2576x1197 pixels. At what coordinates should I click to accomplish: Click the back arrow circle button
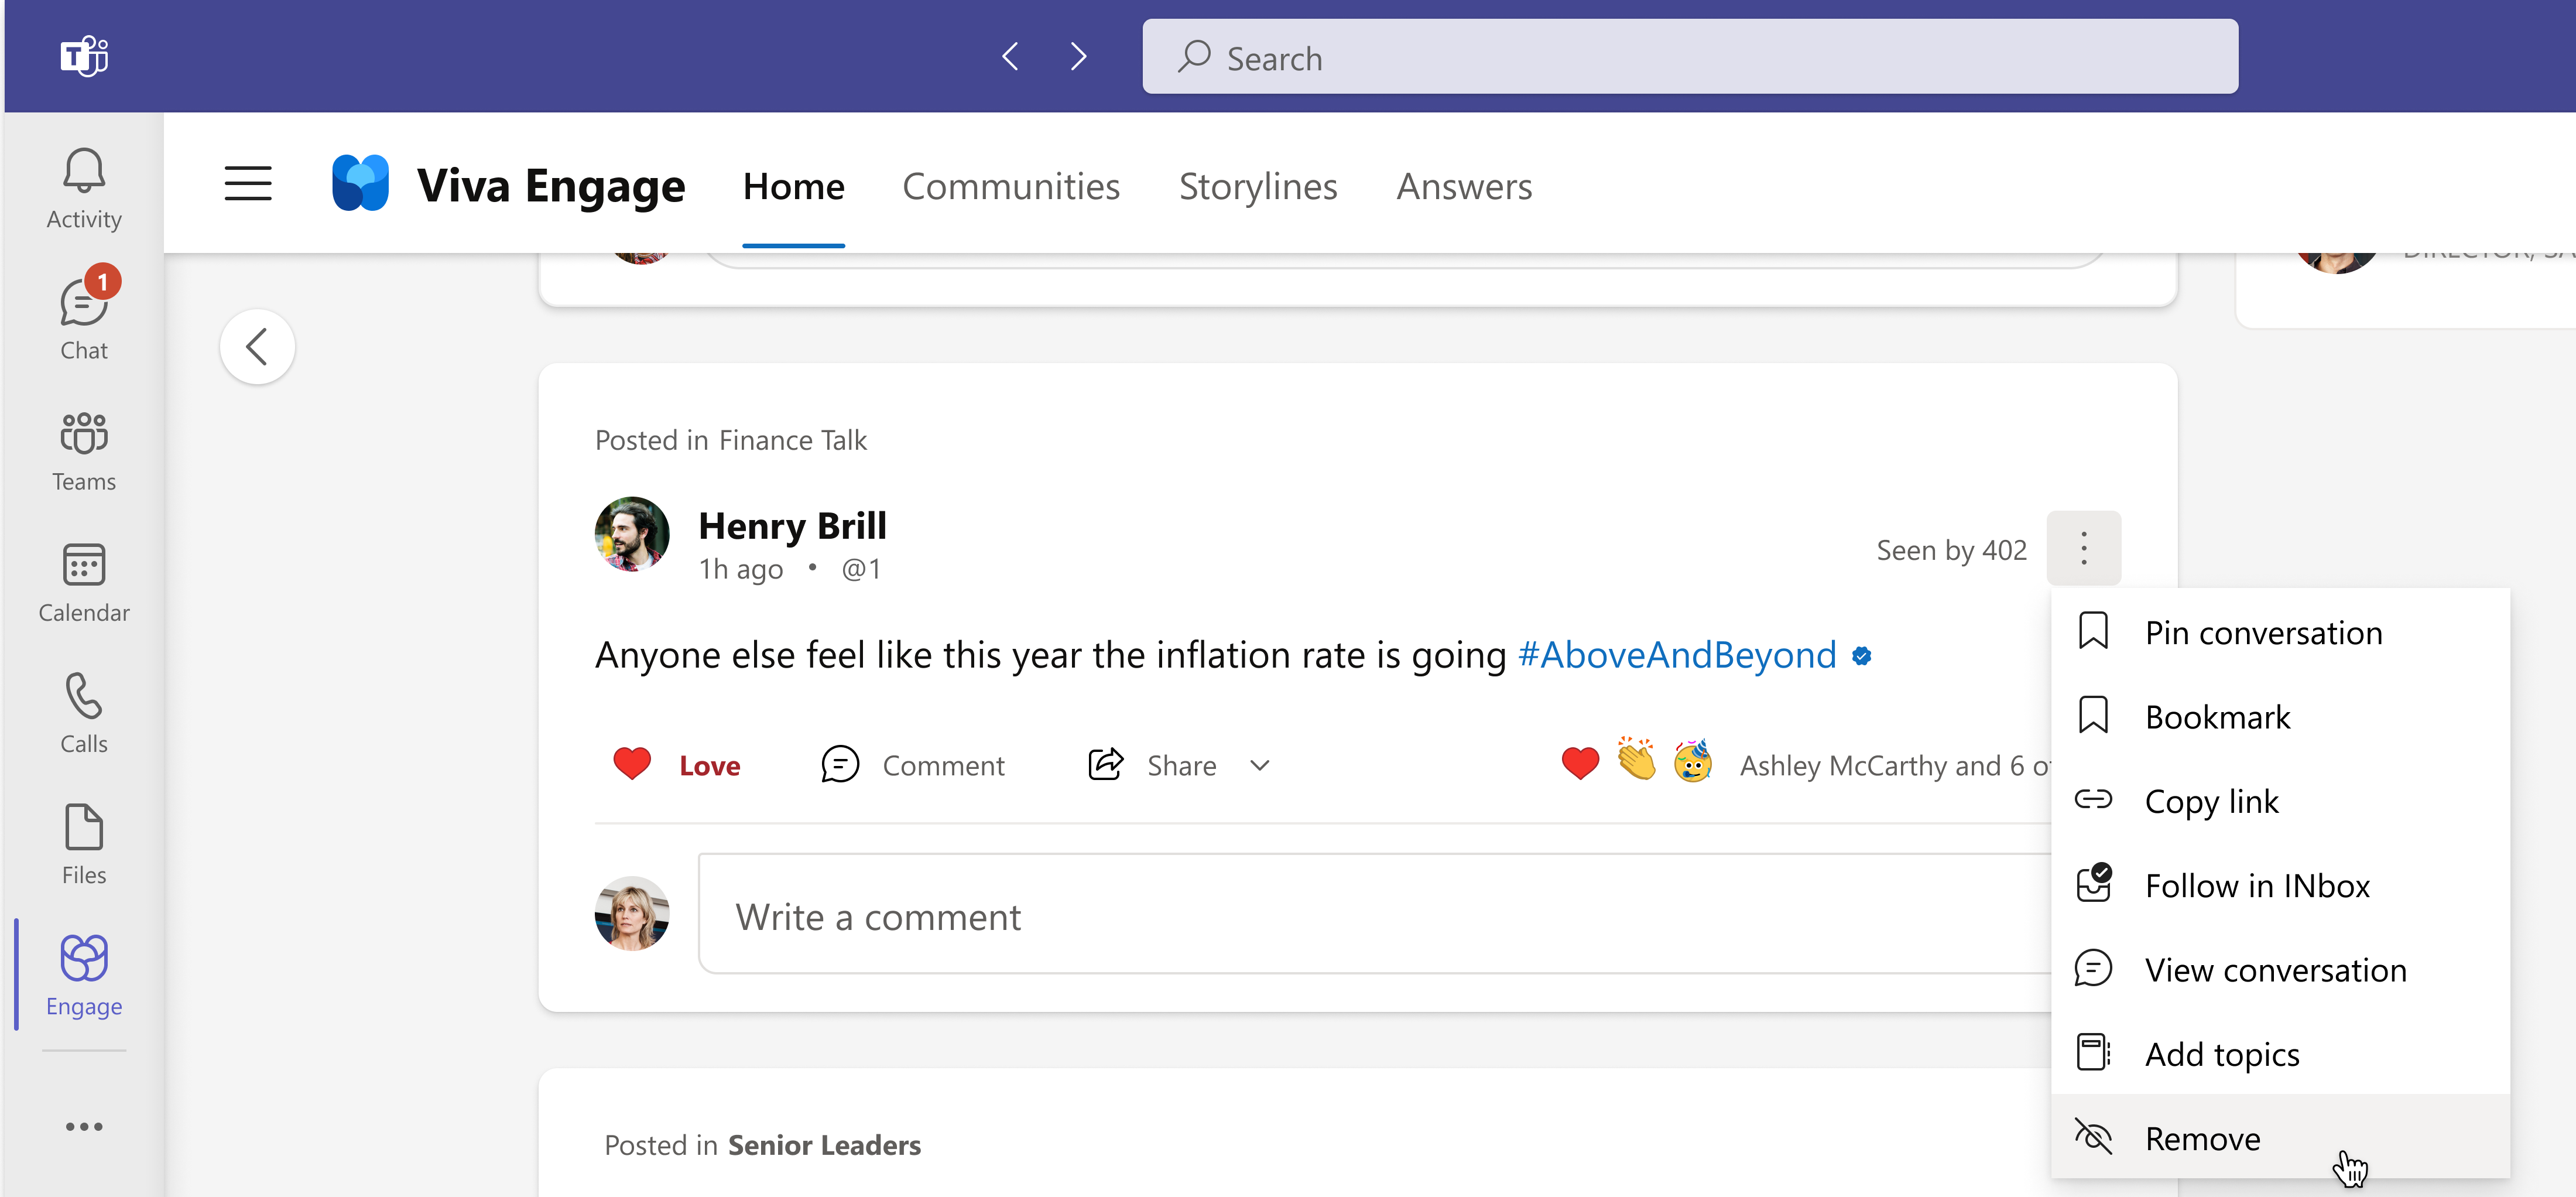(x=257, y=346)
